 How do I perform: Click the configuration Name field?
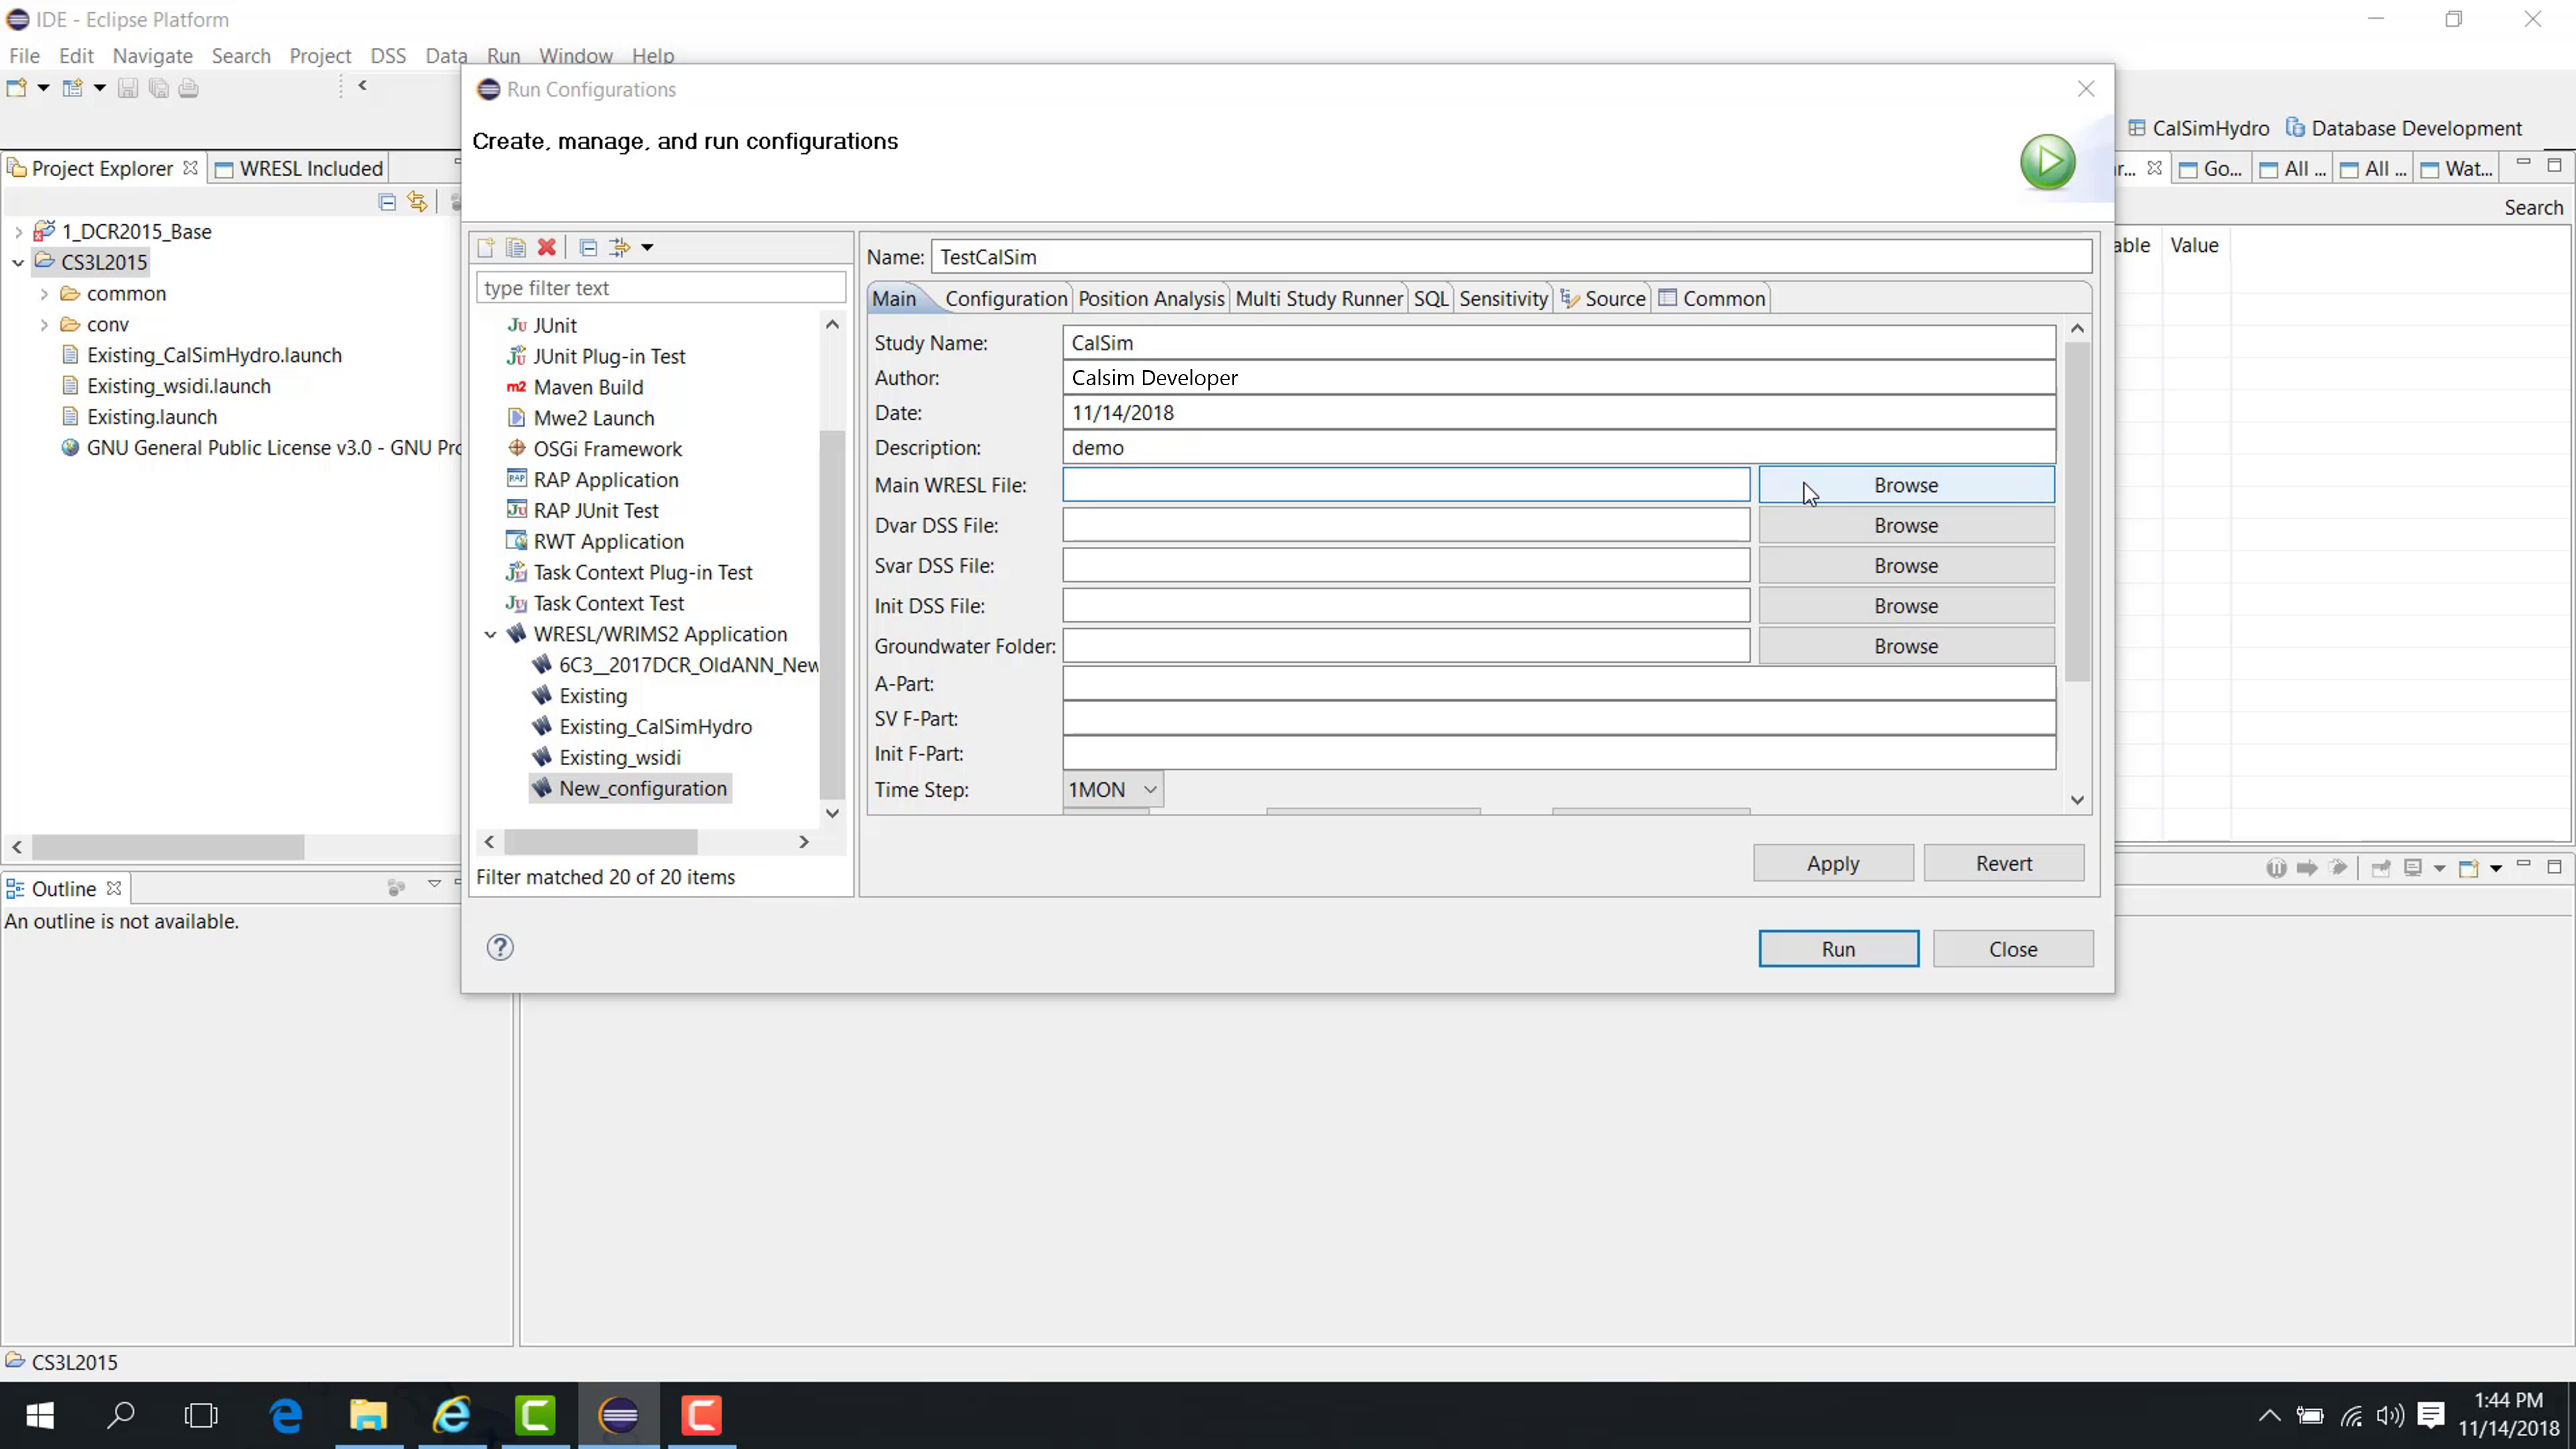pos(1511,257)
